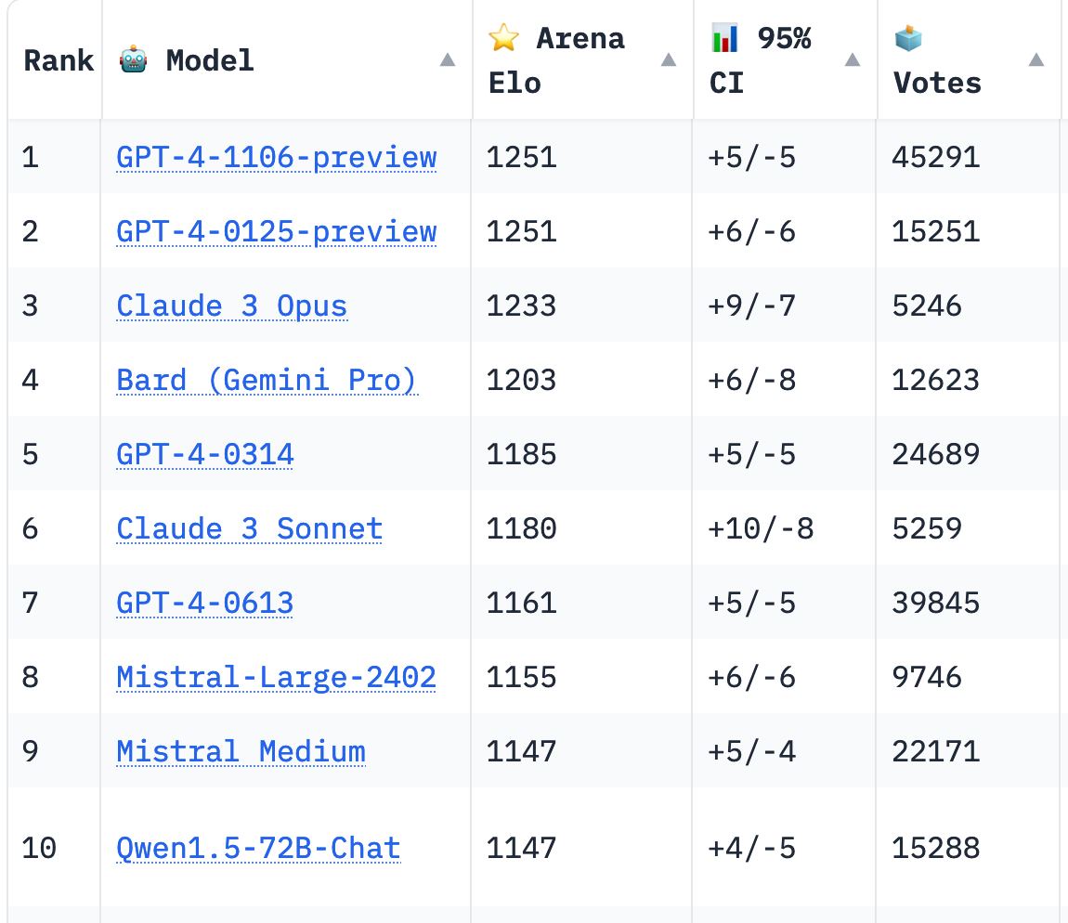Sort by 95% CI using the header arrow
Screen dimensions: 1068x923
[x=853, y=60]
